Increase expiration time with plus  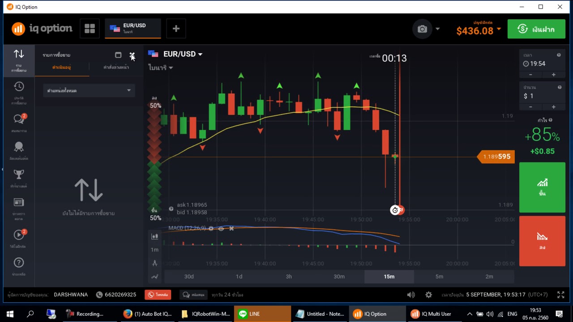coord(554,75)
